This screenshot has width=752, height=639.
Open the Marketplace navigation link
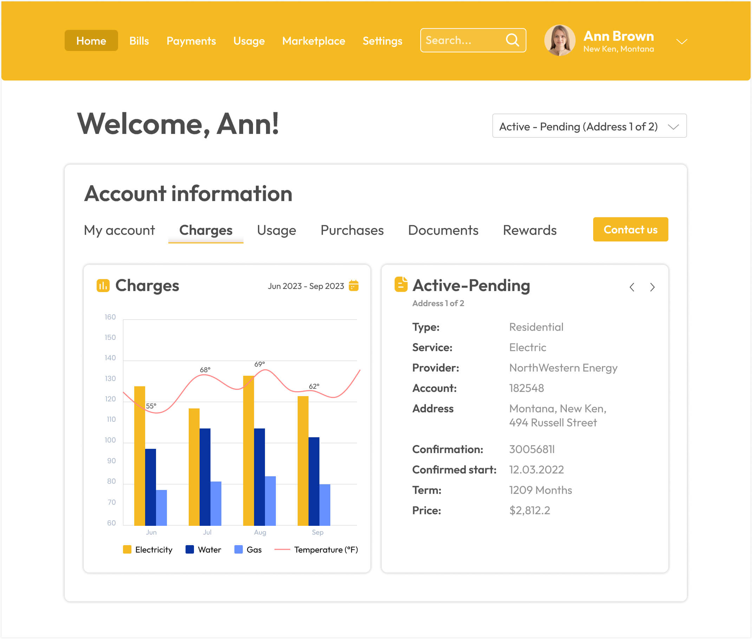tap(313, 41)
